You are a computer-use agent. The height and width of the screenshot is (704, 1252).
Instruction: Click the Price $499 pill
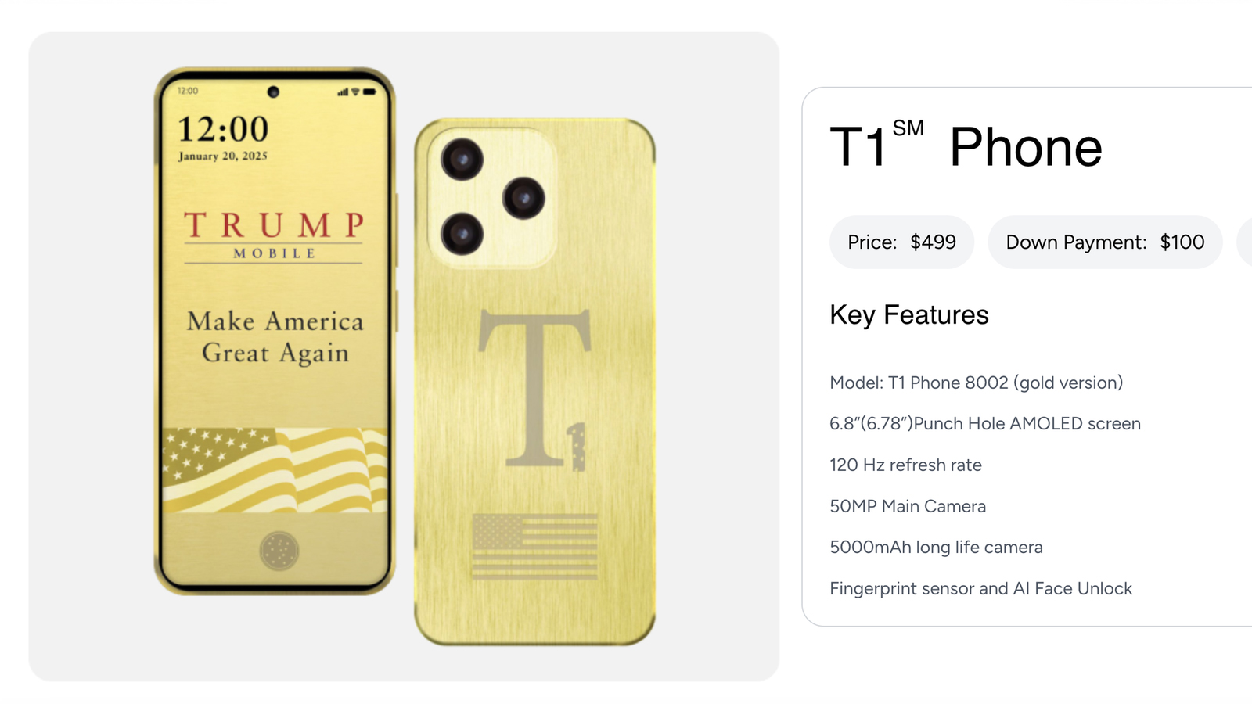click(901, 242)
